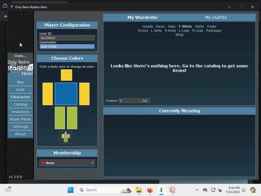Image resolution: width=261 pixels, height=196 pixels.
Task: Open File Explorer from the taskbar
Action: (139, 190)
